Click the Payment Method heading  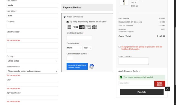72,7
